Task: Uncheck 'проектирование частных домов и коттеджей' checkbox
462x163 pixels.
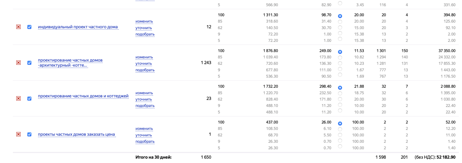Action: 29,99
